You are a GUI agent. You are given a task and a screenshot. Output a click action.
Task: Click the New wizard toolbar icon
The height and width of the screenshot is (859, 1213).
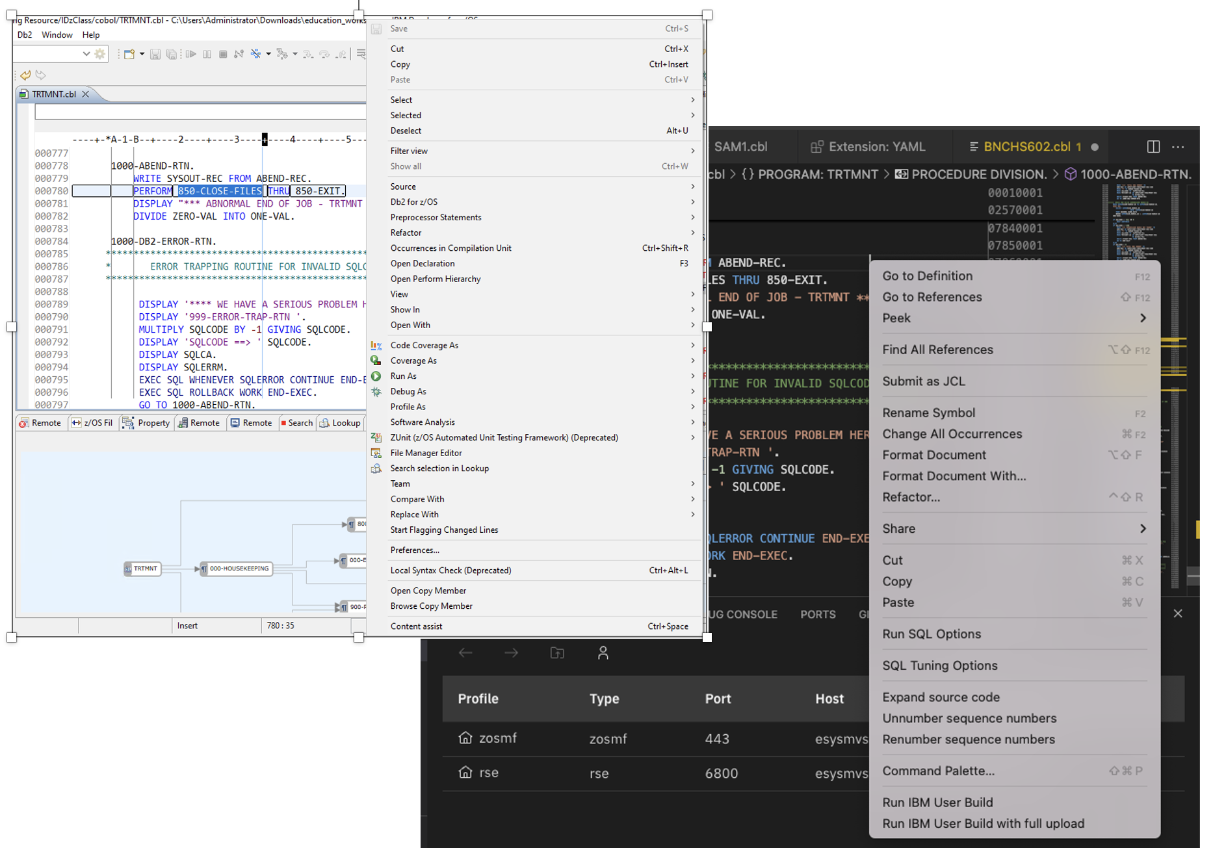point(129,54)
